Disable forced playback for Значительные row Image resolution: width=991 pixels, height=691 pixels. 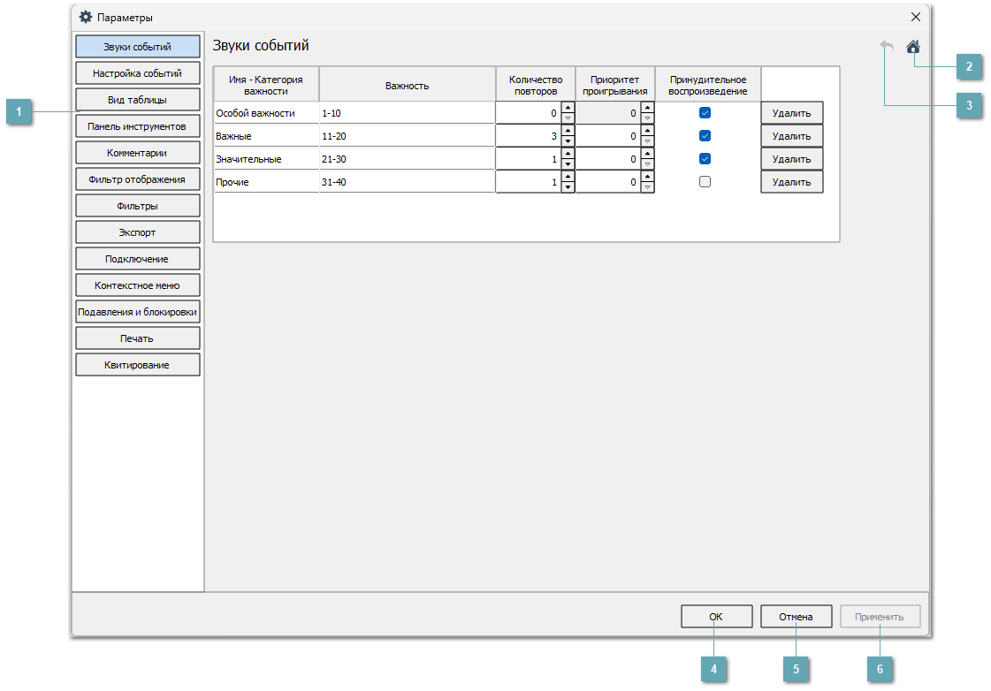coord(705,158)
